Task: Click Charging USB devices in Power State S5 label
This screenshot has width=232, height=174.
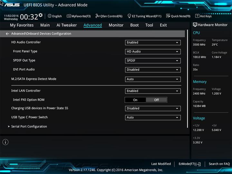Action: pos(40,108)
